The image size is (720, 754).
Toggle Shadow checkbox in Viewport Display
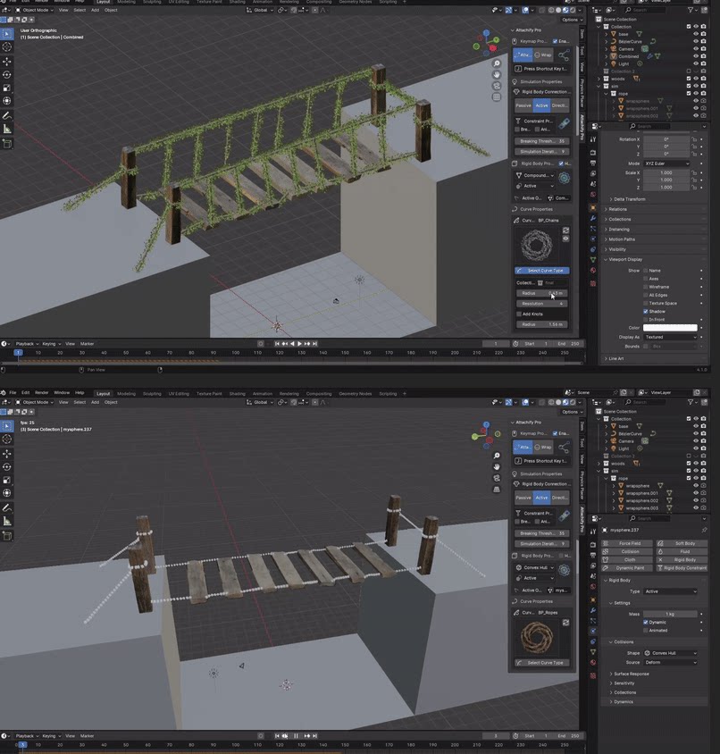tap(646, 311)
